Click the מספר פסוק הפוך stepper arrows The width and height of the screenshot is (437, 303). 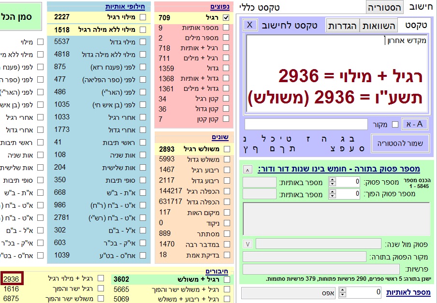(x=332, y=194)
